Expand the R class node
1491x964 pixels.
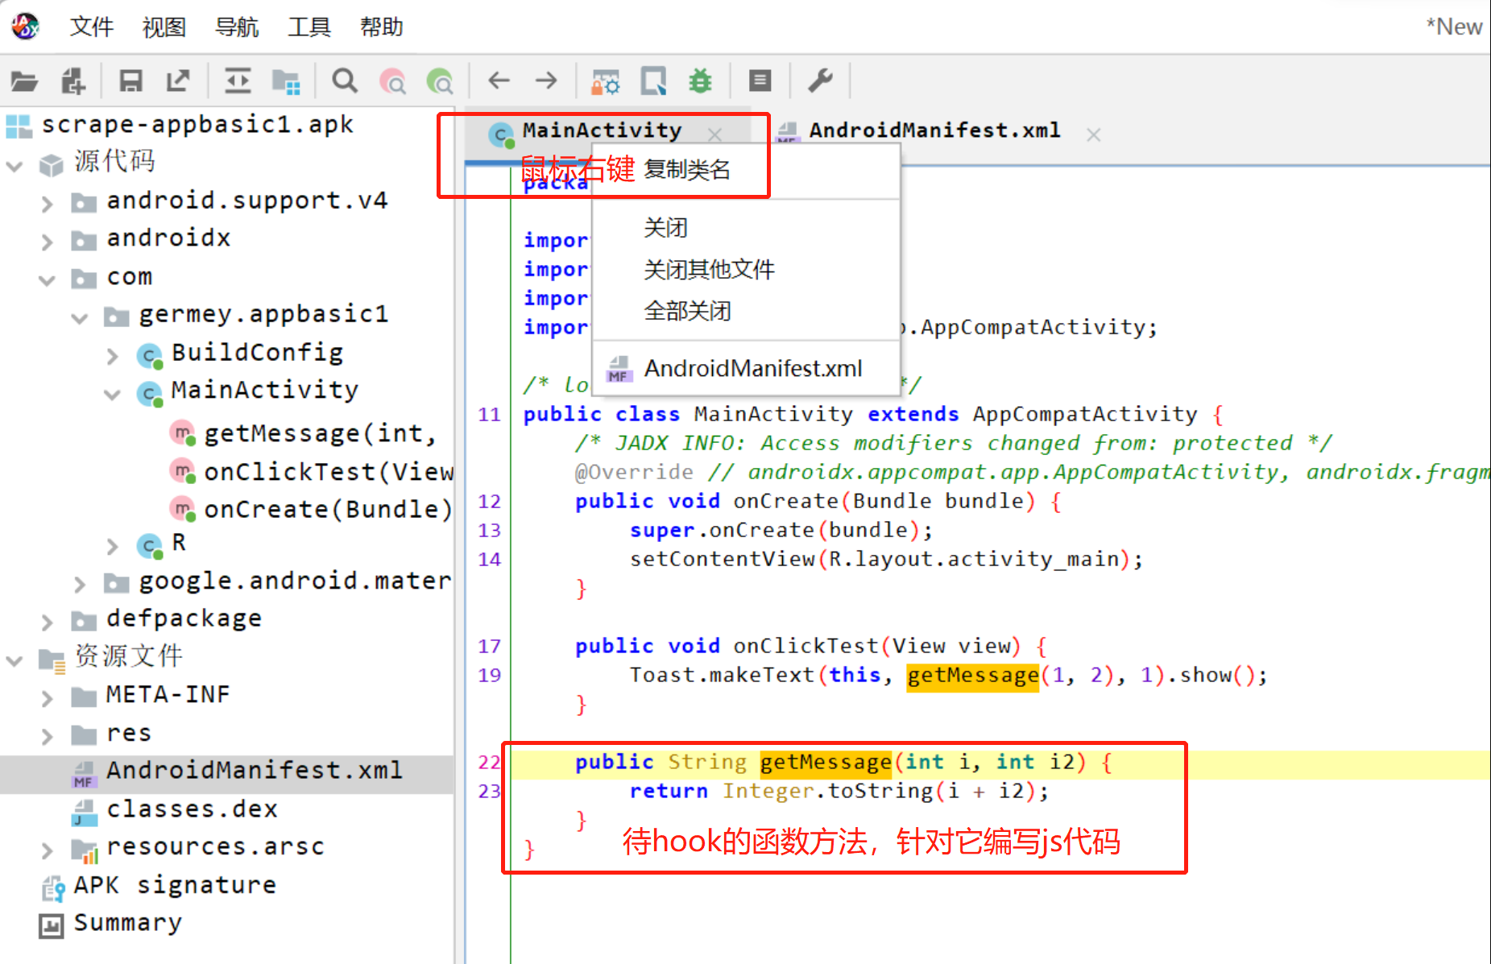[x=113, y=547]
